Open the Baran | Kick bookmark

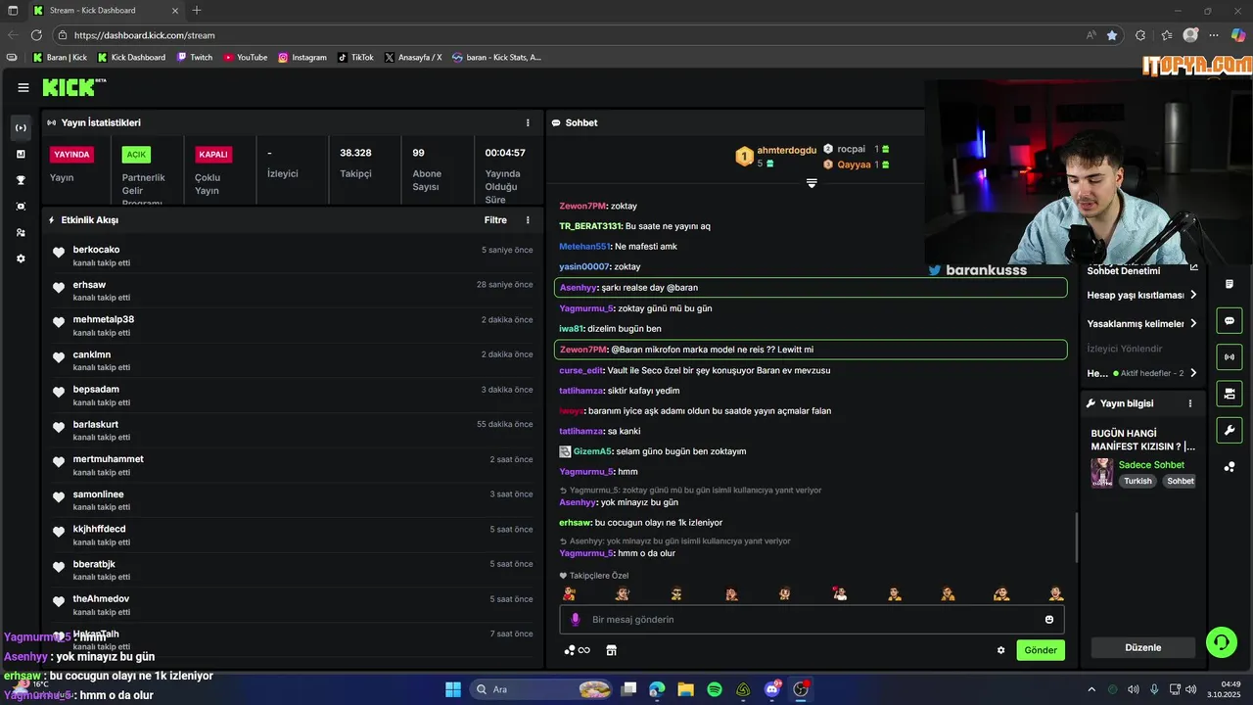coord(60,57)
